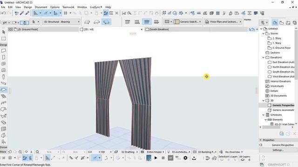Toggle Snap Guides on the top toolbar
This screenshot has height=167, width=298.
pyautogui.click(x=46, y=13)
